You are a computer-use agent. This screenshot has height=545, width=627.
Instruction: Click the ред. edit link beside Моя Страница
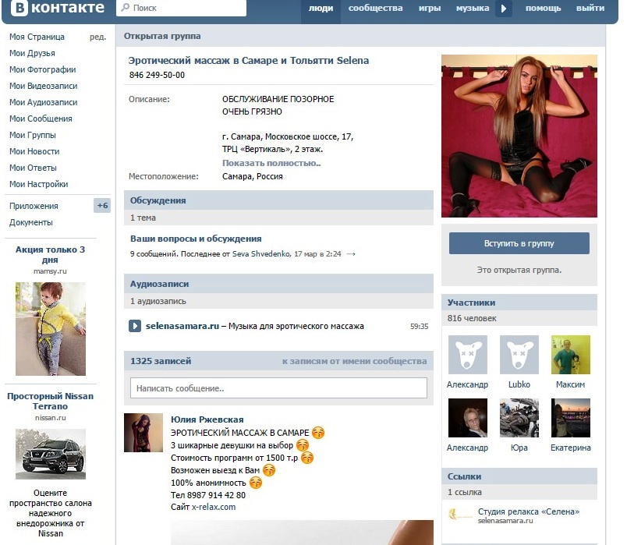tap(97, 37)
